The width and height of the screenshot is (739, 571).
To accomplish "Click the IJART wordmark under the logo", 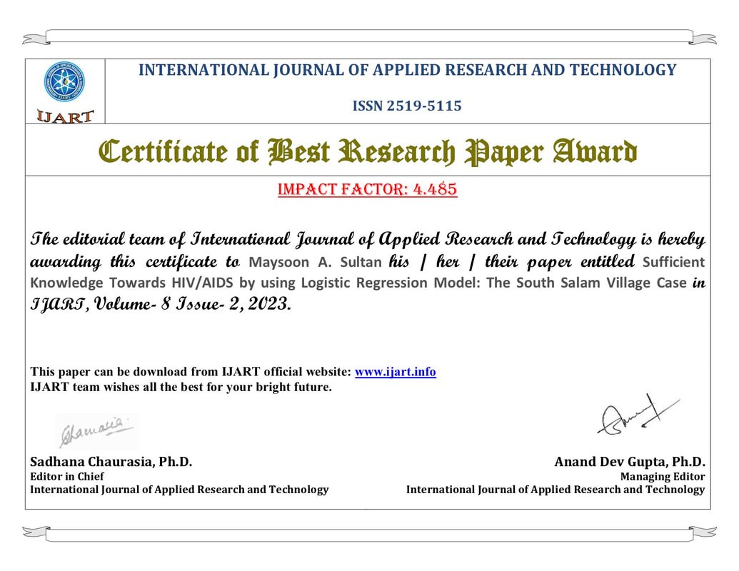I will tap(65, 116).
